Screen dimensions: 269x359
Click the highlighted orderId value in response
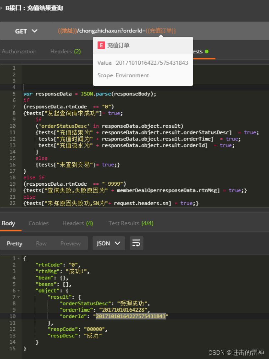[131, 316]
